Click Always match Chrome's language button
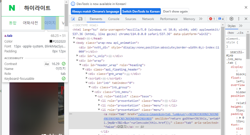The image size is (250, 135). click(95, 11)
